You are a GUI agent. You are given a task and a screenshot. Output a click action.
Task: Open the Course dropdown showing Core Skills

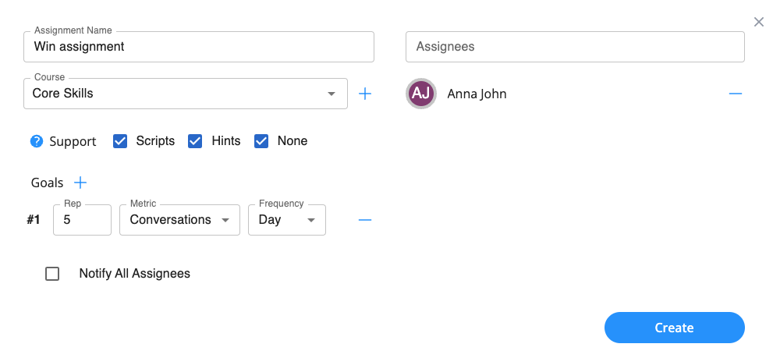[x=185, y=94]
